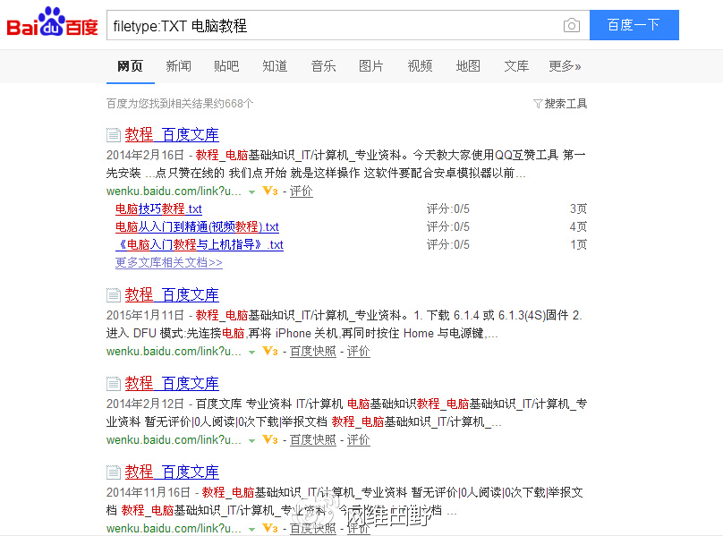Click the camera image-search icon

click(571, 25)
